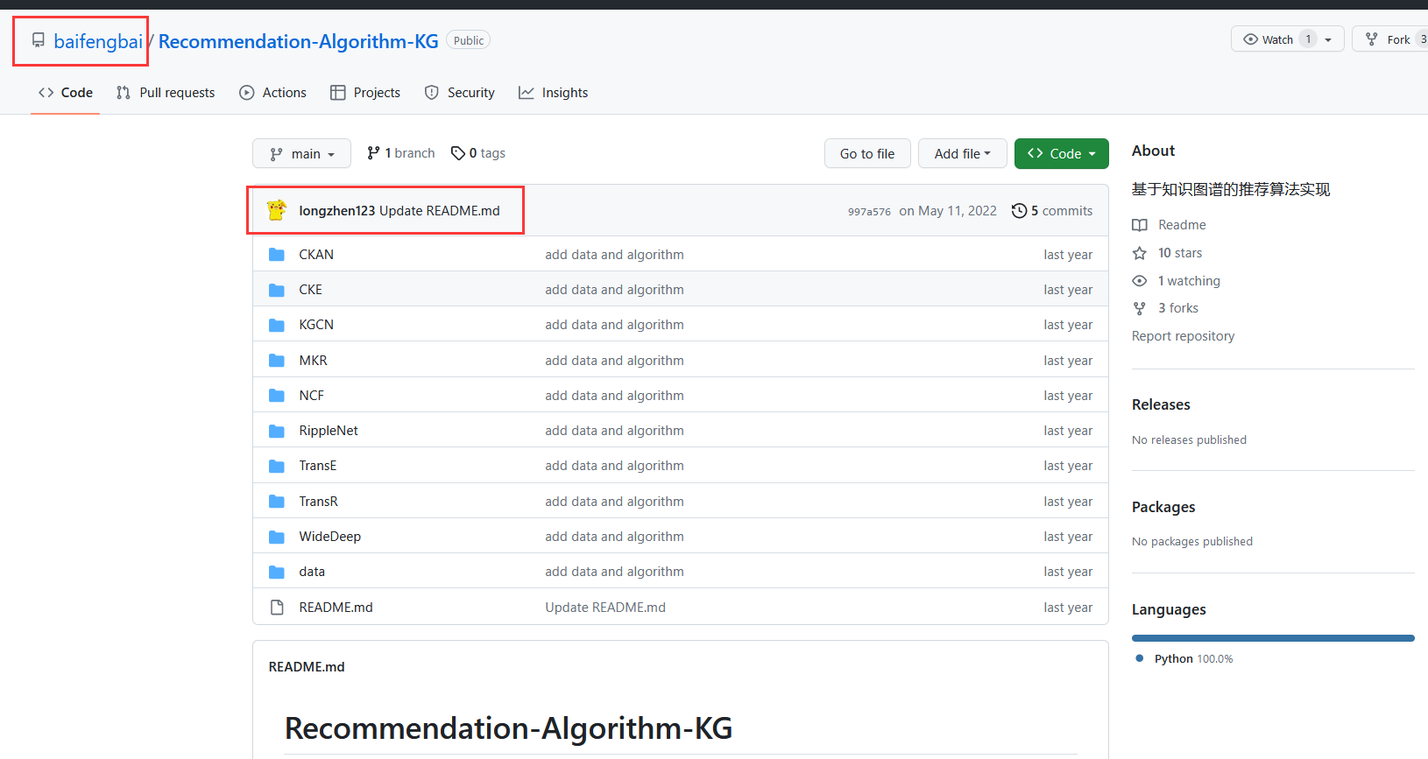Open the WideDeep folder
Viewport: 1428px width, 759px height.
[330, 537]
